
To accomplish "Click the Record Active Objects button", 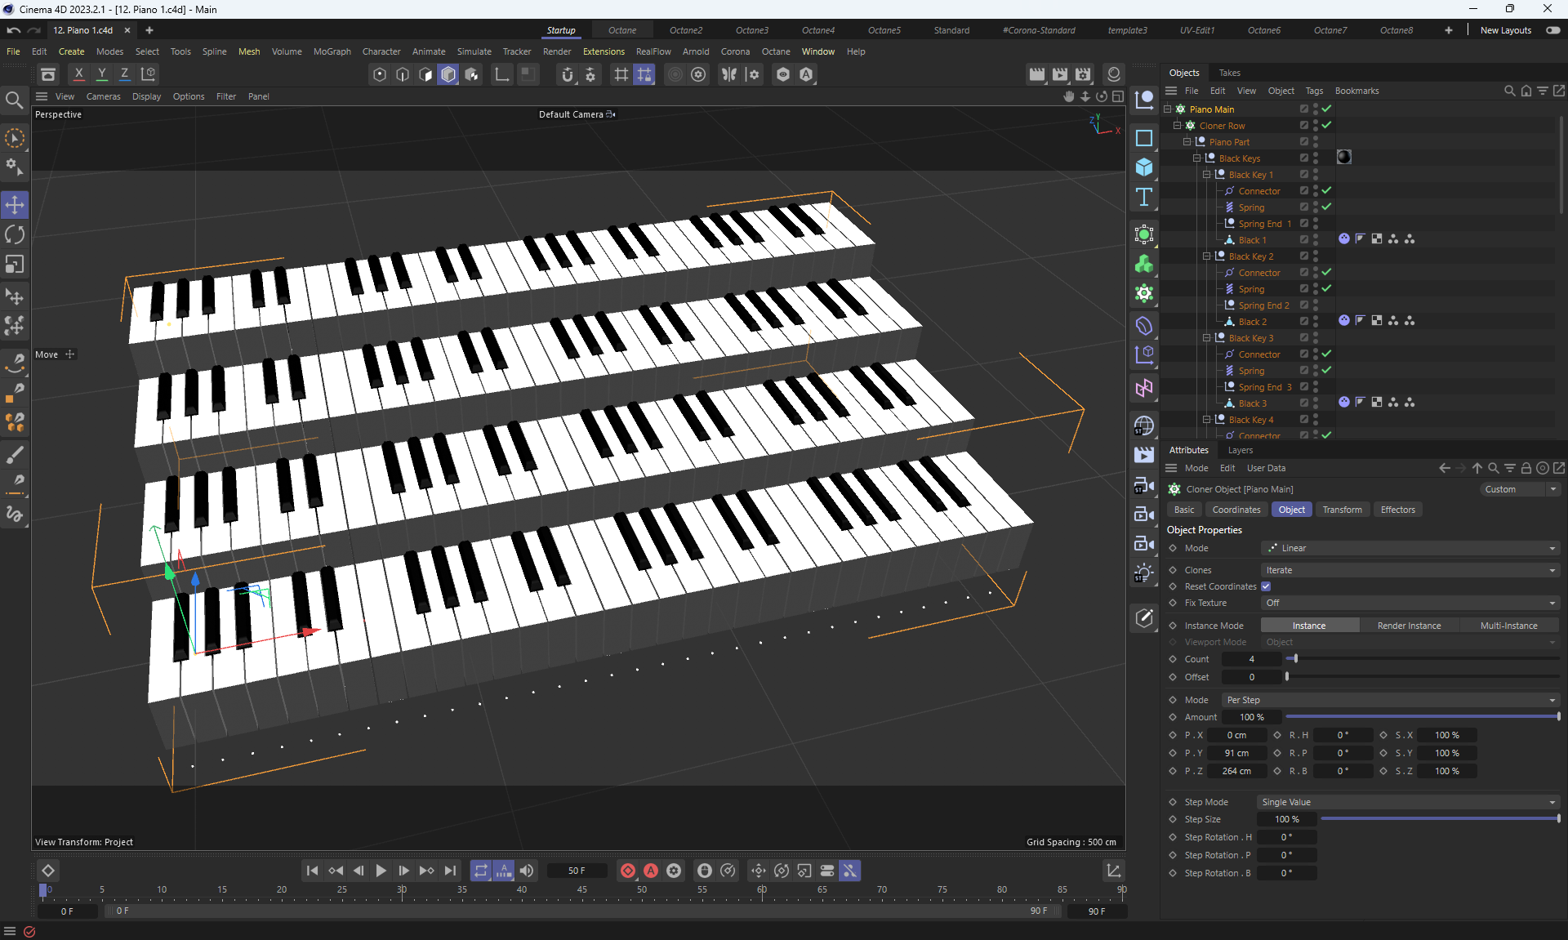I will 627,871.
